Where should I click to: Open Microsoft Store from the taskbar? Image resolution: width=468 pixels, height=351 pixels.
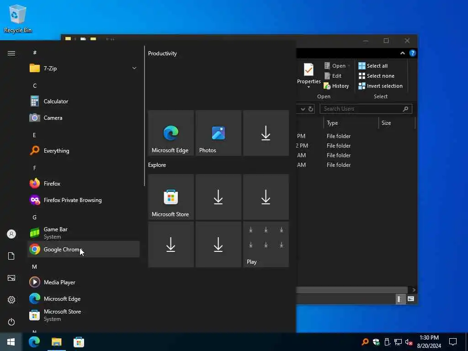[79, 342]
